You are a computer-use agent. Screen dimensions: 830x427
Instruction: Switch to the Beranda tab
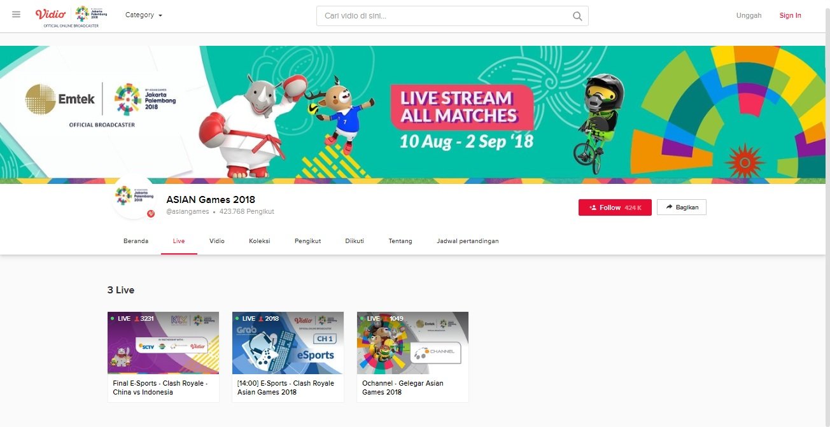[136, 241]
